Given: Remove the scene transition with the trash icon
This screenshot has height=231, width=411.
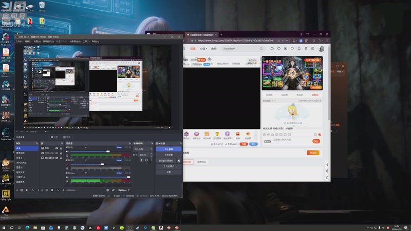Looking at the screenshot, I should click(146, 160).
